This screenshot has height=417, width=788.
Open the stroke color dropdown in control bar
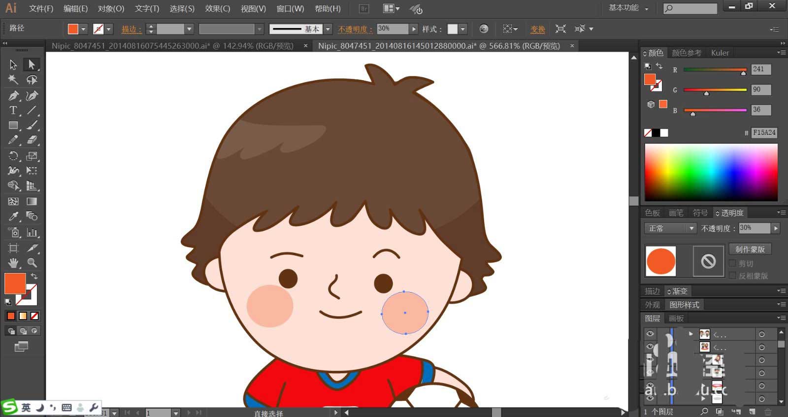coord(109,29)
